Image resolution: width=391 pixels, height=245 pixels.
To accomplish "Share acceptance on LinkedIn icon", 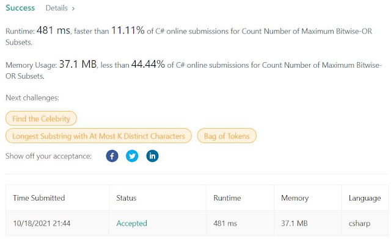I will [x=152, y=156].
